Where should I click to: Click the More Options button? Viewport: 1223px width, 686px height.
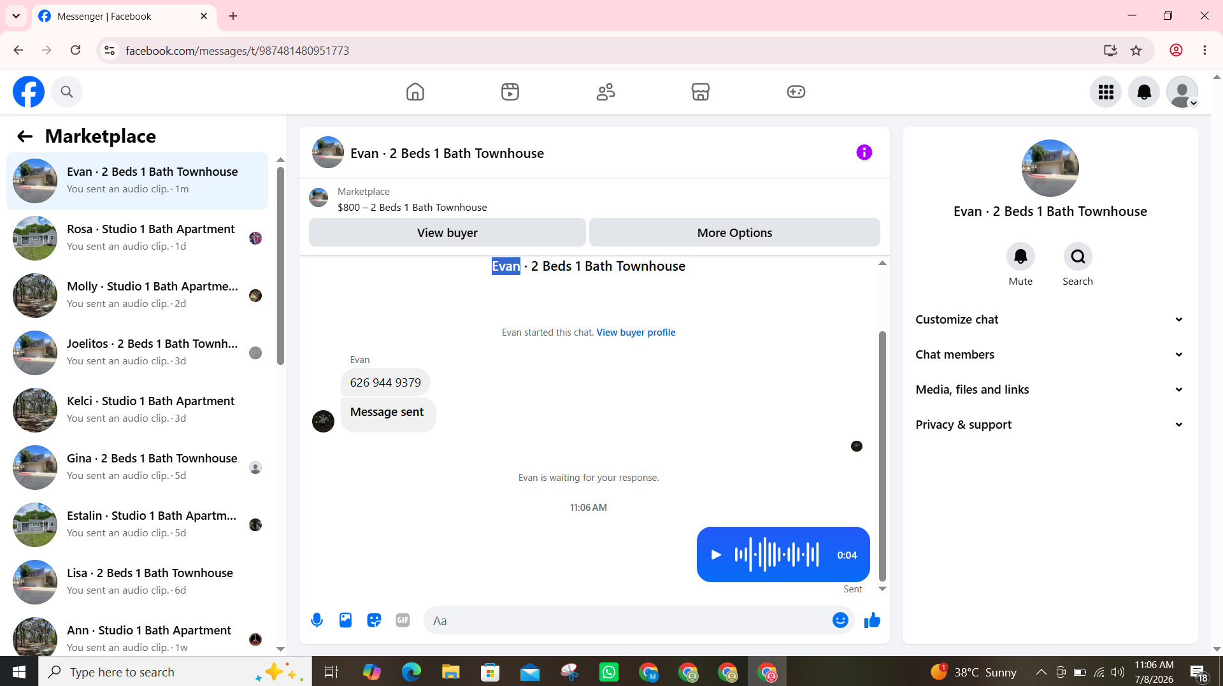point(734,232)
